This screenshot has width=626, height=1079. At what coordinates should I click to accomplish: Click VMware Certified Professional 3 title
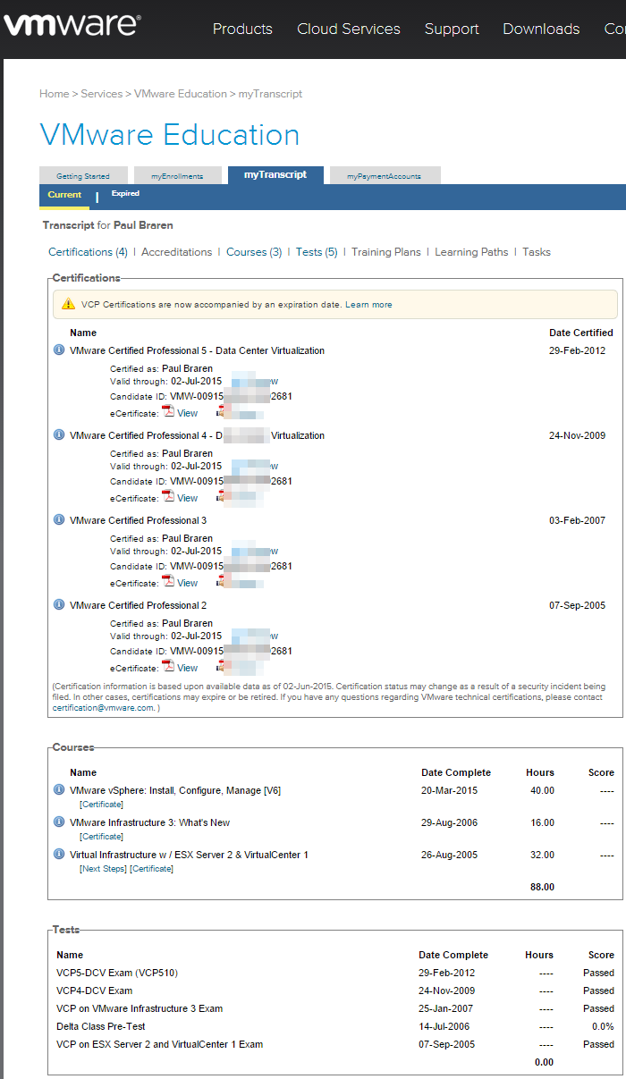tap(138, 520)
